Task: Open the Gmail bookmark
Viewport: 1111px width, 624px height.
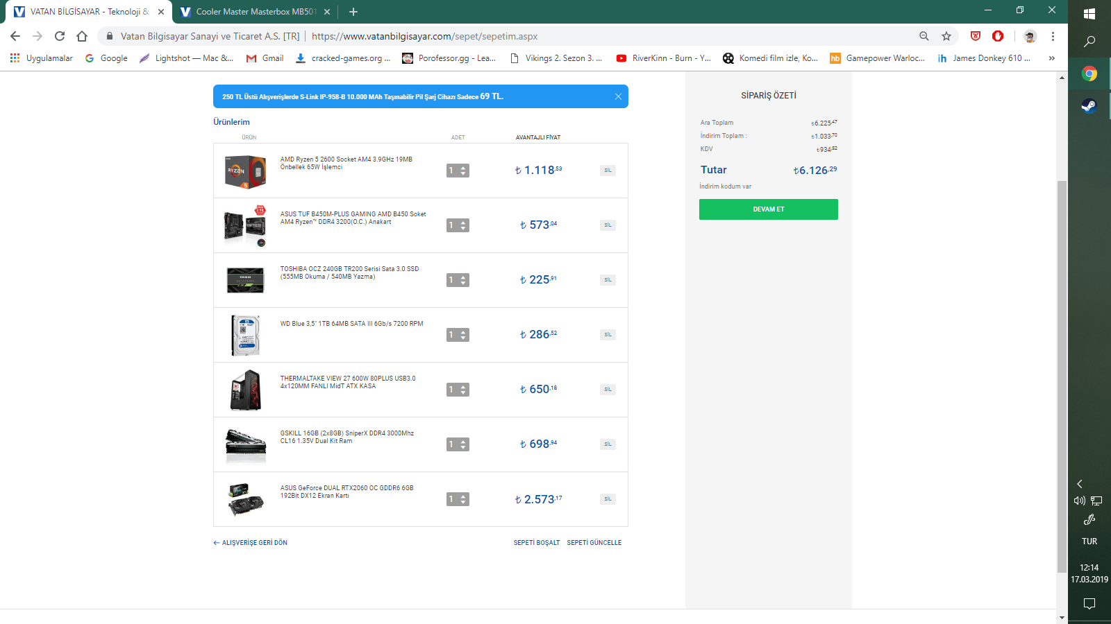Action: (265, 58)
